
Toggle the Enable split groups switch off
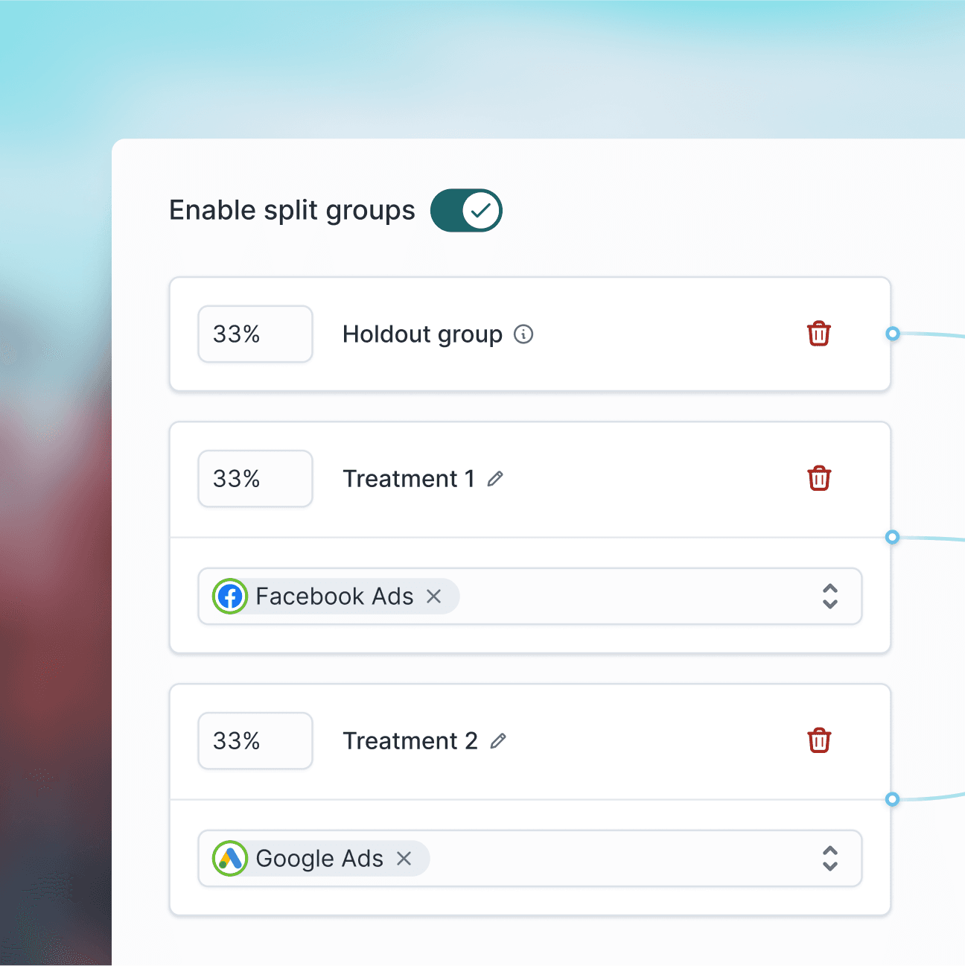(x=466, y=211)
